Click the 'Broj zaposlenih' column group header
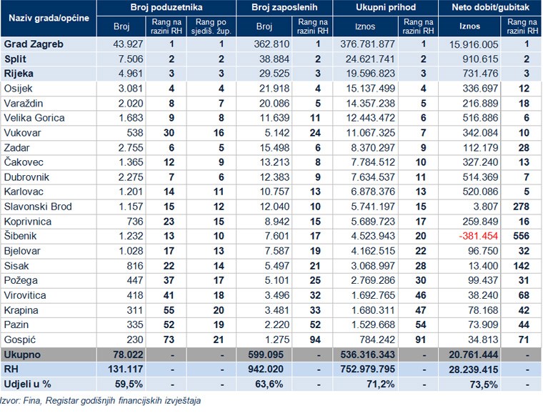The width and height of the screenshot is (543, 416). click(284, 8)
